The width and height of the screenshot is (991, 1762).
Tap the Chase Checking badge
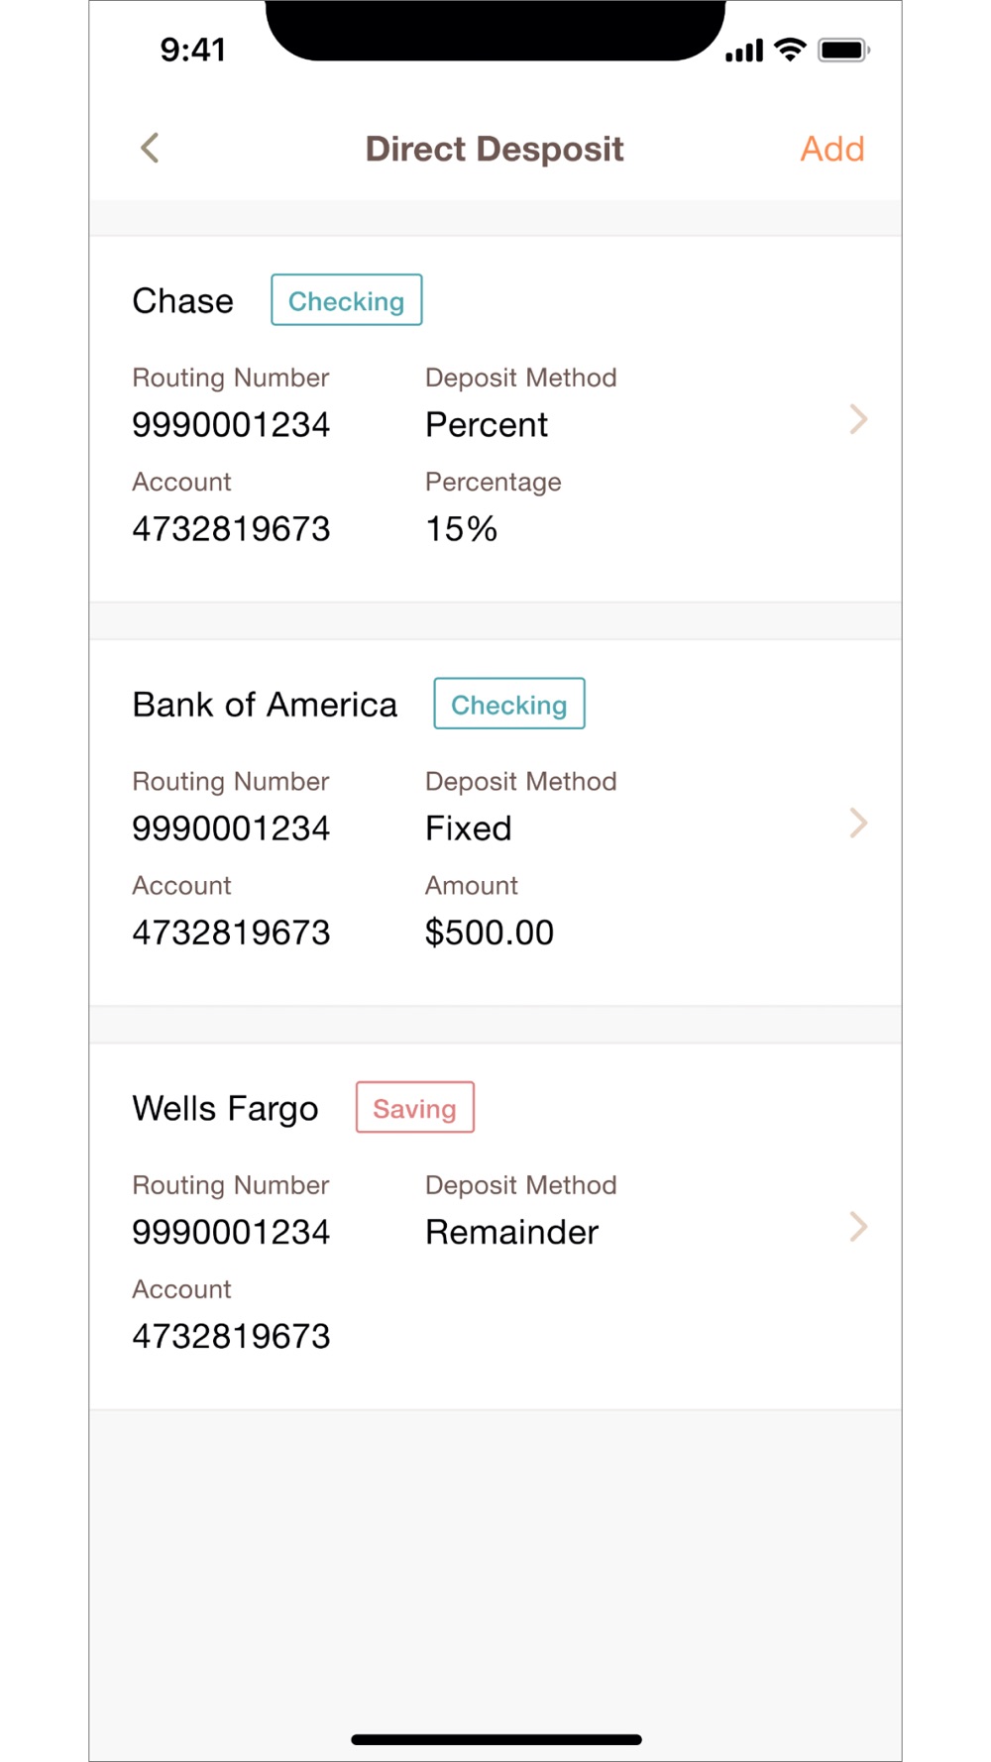[x=346, y=300]
